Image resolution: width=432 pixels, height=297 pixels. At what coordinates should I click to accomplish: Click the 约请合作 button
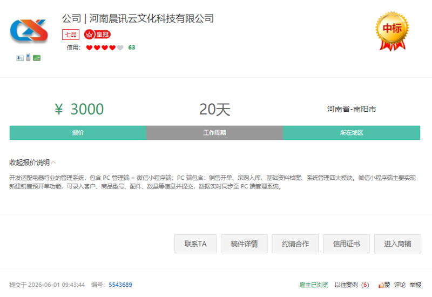tap(295, 244)
